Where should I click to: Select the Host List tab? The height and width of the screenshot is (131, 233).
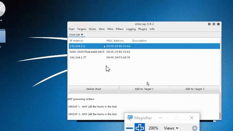[x=74, y=35]
